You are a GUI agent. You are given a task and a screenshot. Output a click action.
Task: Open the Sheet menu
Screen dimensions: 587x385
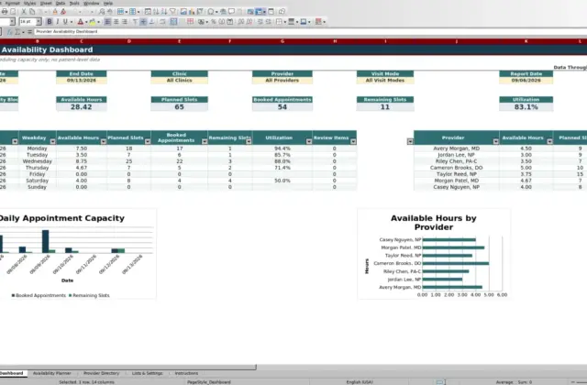coord(46,3)
